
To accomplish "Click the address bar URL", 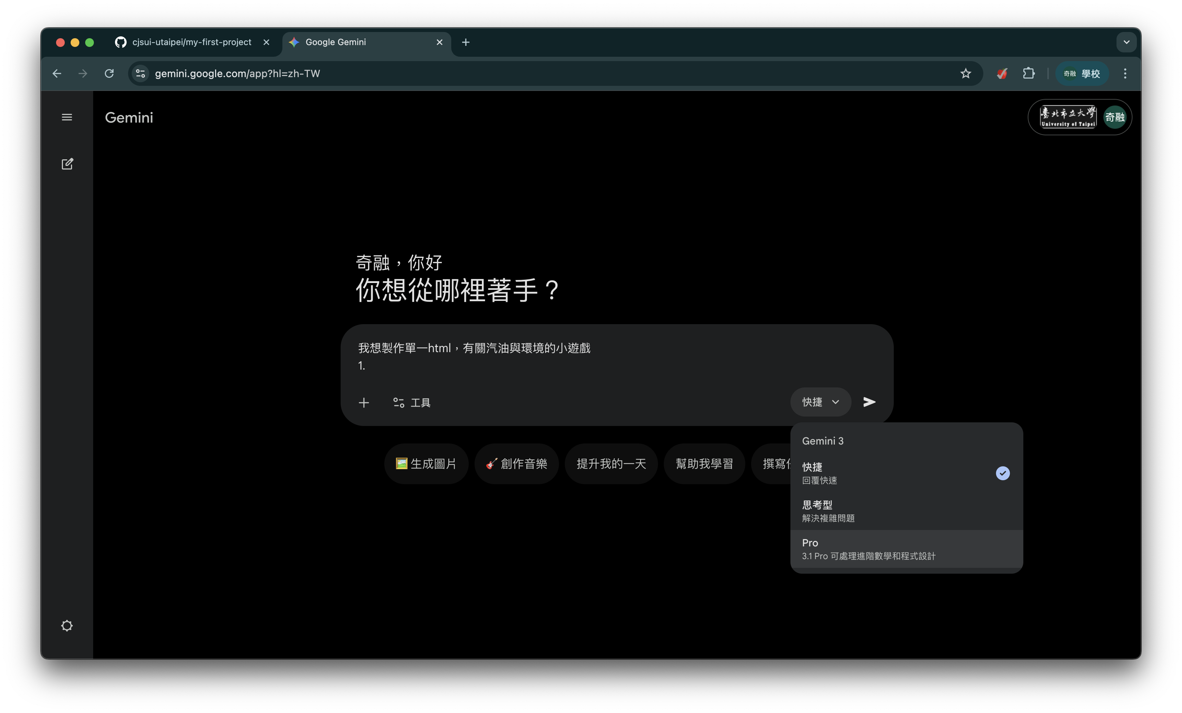I will pos(237,73).
